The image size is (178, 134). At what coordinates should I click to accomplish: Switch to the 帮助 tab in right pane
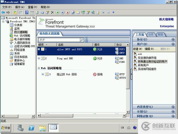[x=160, y=35]
